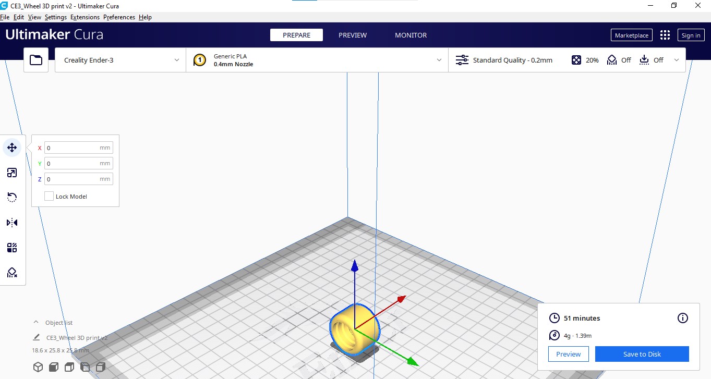Open the Preferences menu
This screenshot has width=711, height=379.
[119, 17]
